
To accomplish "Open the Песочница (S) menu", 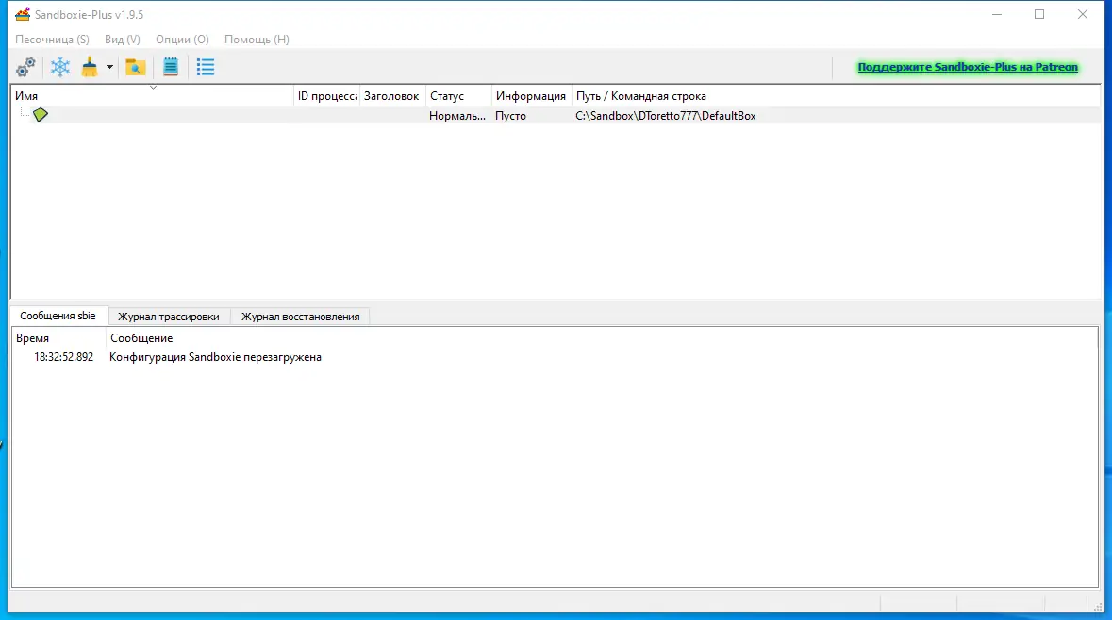I will (x=53, y=40).
